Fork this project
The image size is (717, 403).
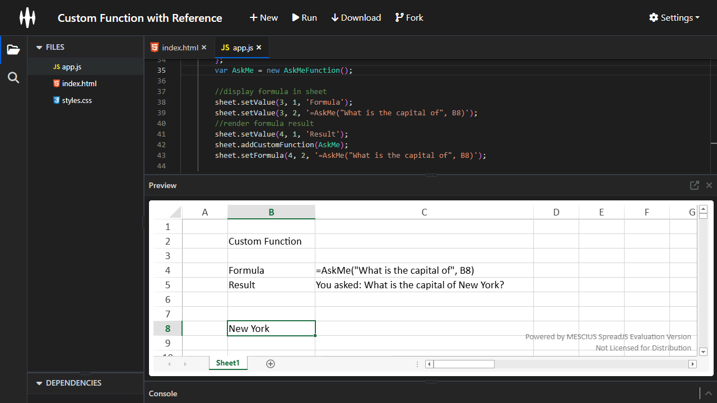click(409, 17)
